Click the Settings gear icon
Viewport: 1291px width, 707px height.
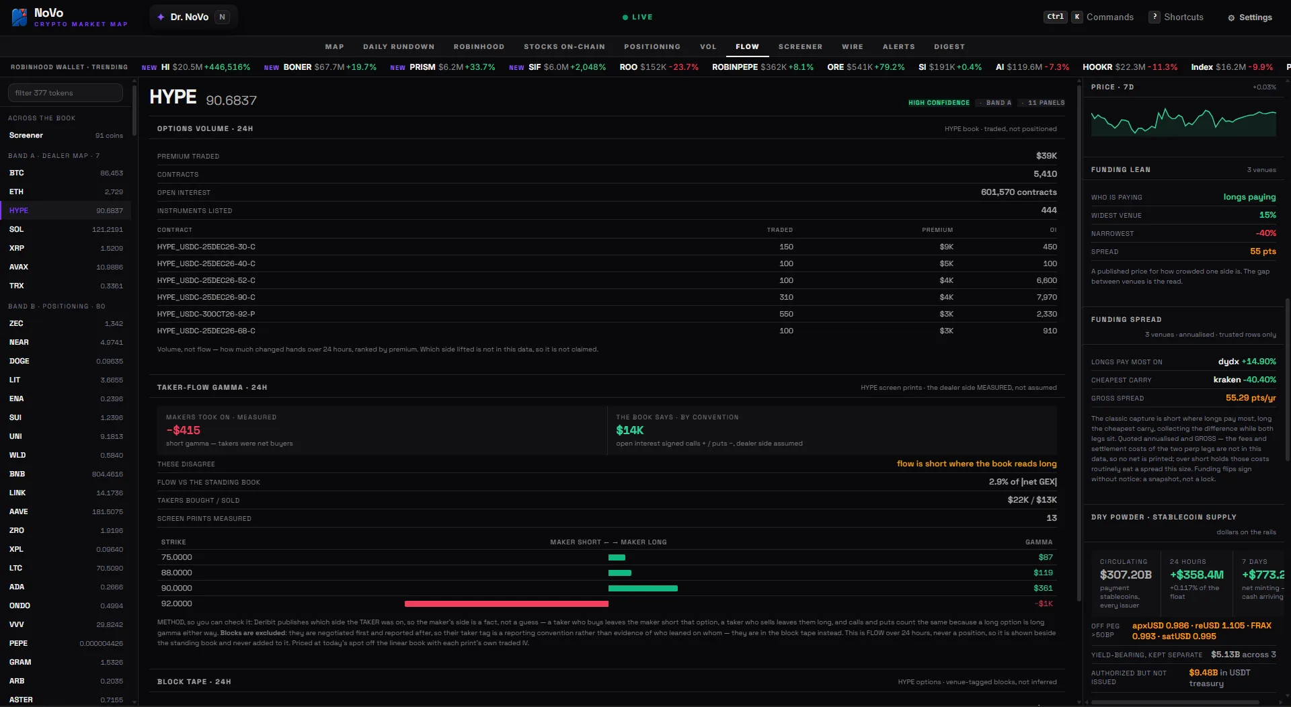pos(1231,17)
